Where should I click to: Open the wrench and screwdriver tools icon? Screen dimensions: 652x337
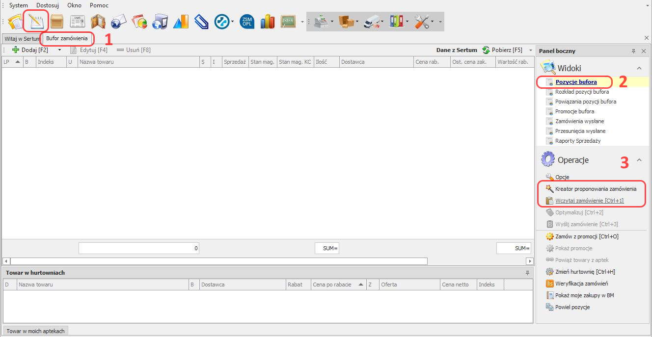coord(422,22)
